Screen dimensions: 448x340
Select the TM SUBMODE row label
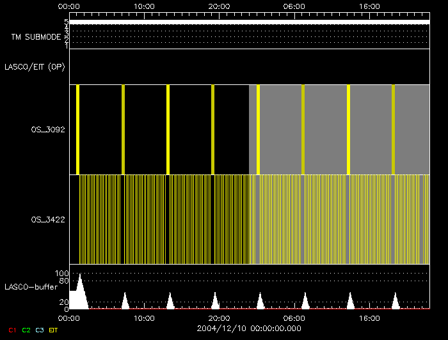[36, 37]
